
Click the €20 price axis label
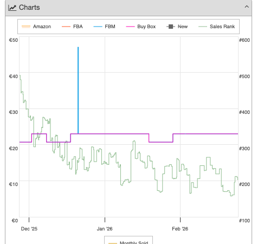point(14,149)
